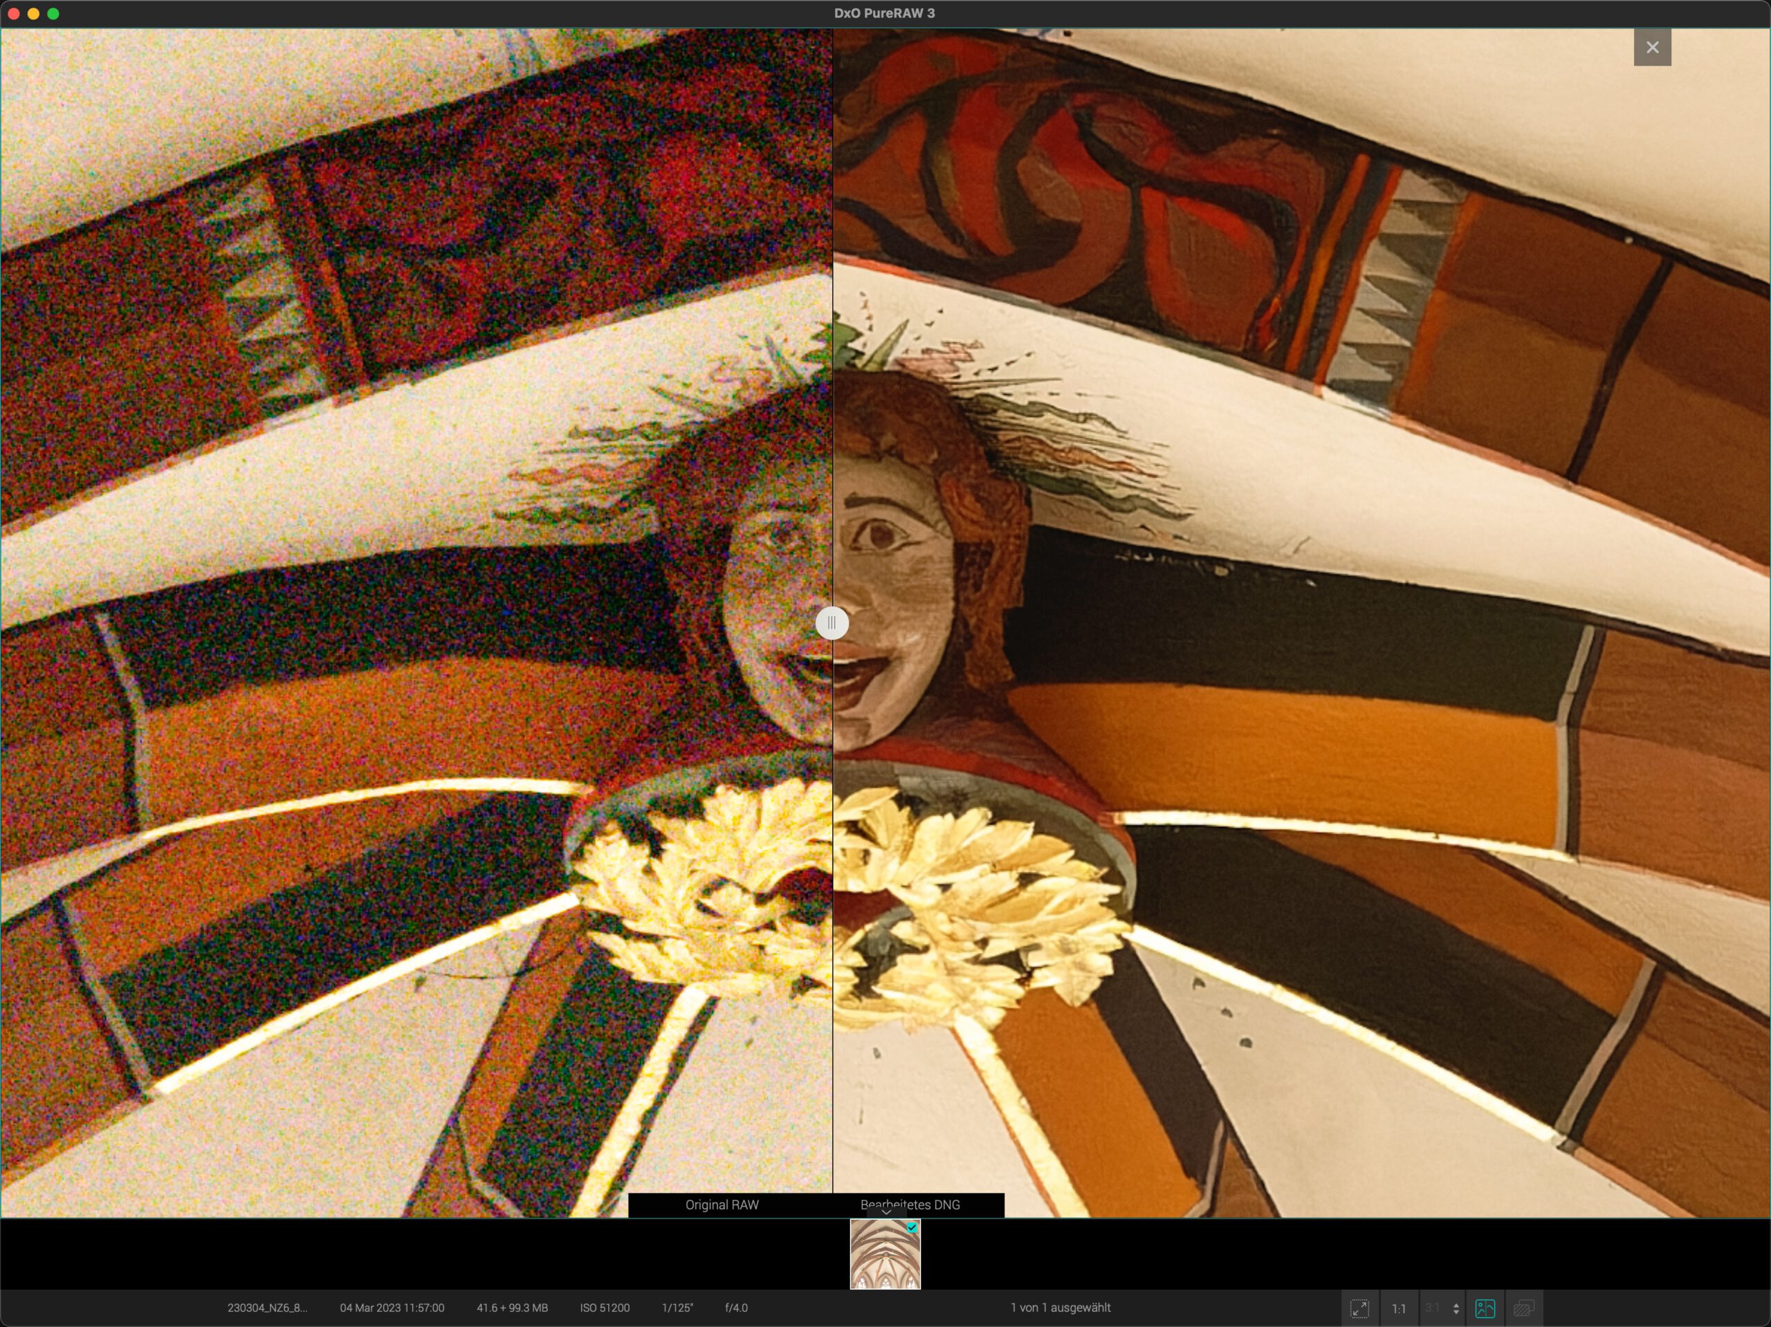Select the church ceiling thumbnail
The height and width of the screenshot is (1327, 1771).
[x=884, y=1258]
